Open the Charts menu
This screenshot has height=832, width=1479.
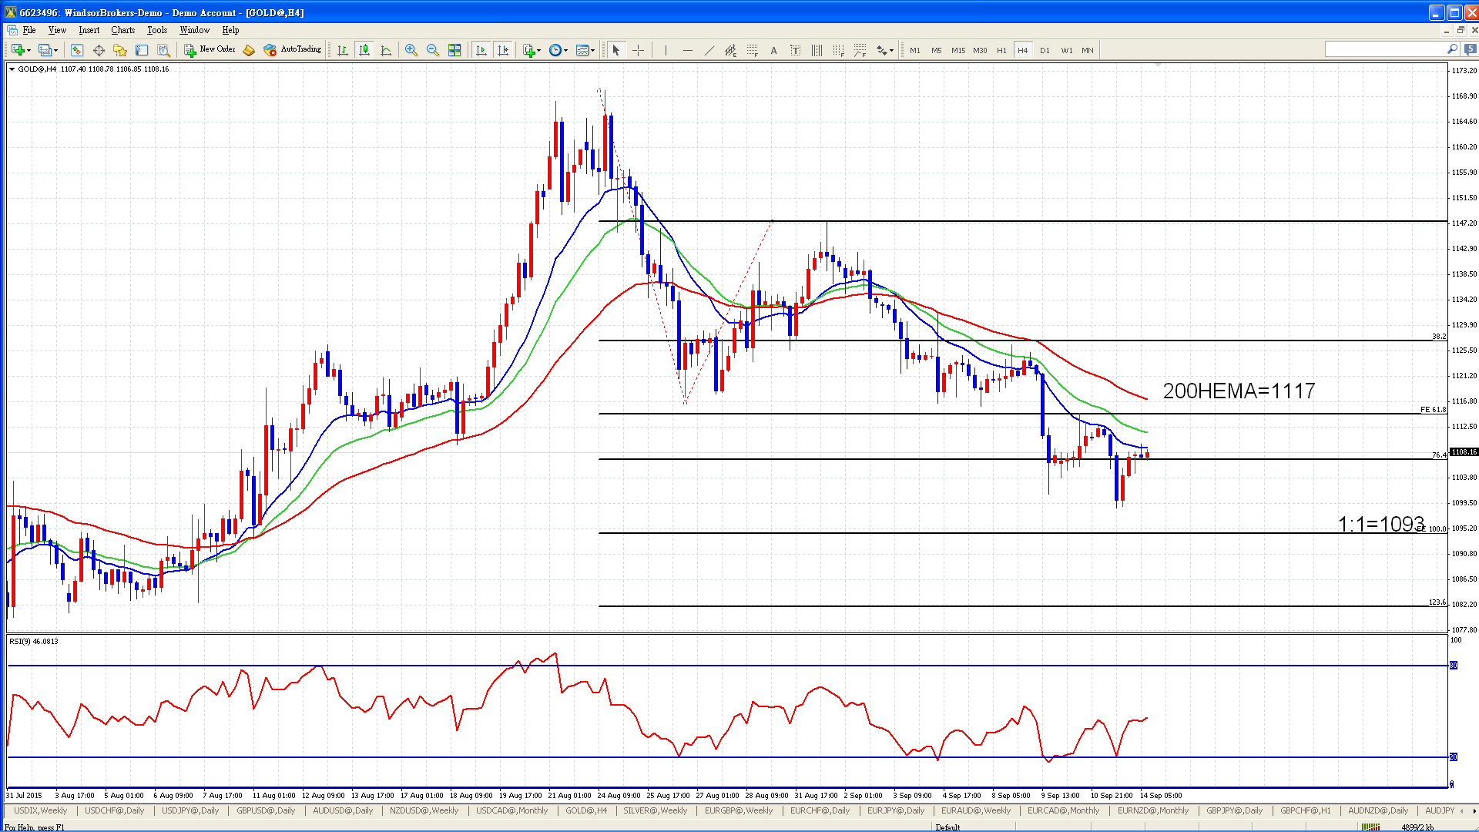pos(122,30)
